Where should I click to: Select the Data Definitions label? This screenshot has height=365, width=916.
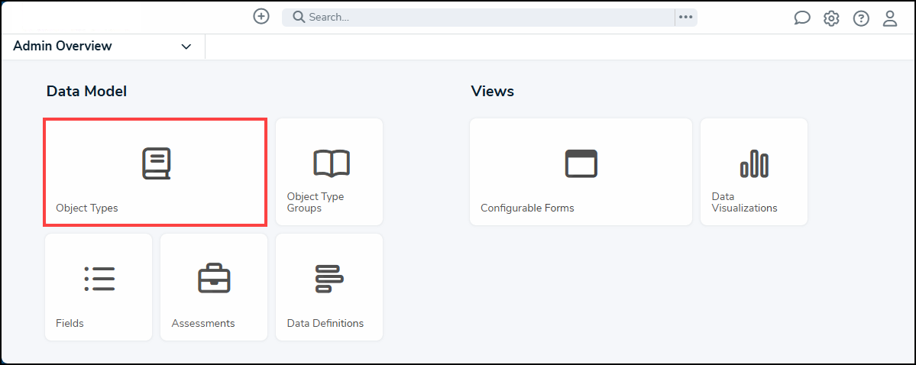coord(325,323)
